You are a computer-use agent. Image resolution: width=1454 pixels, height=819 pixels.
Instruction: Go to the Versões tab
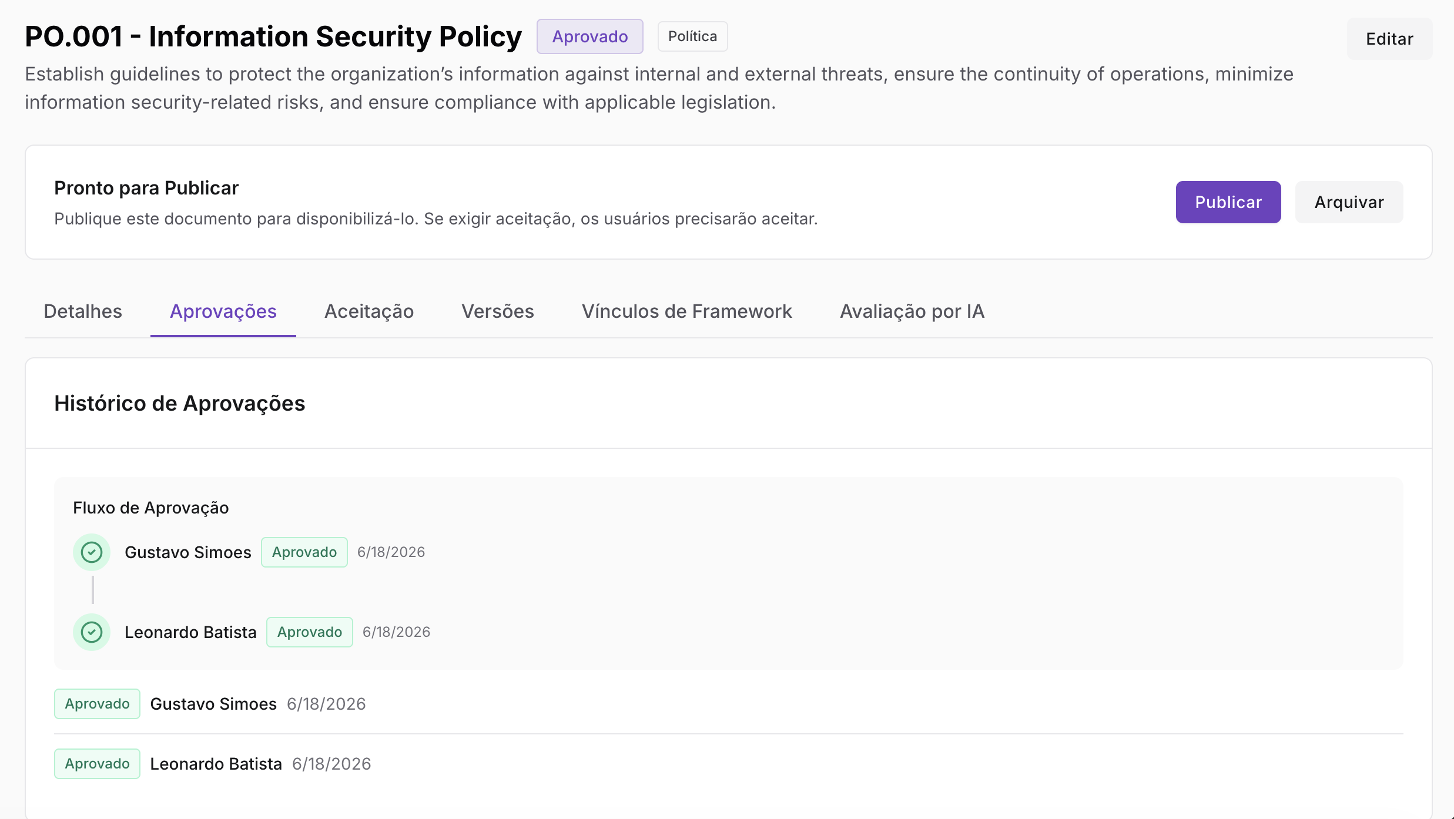[x=498, y=311]
